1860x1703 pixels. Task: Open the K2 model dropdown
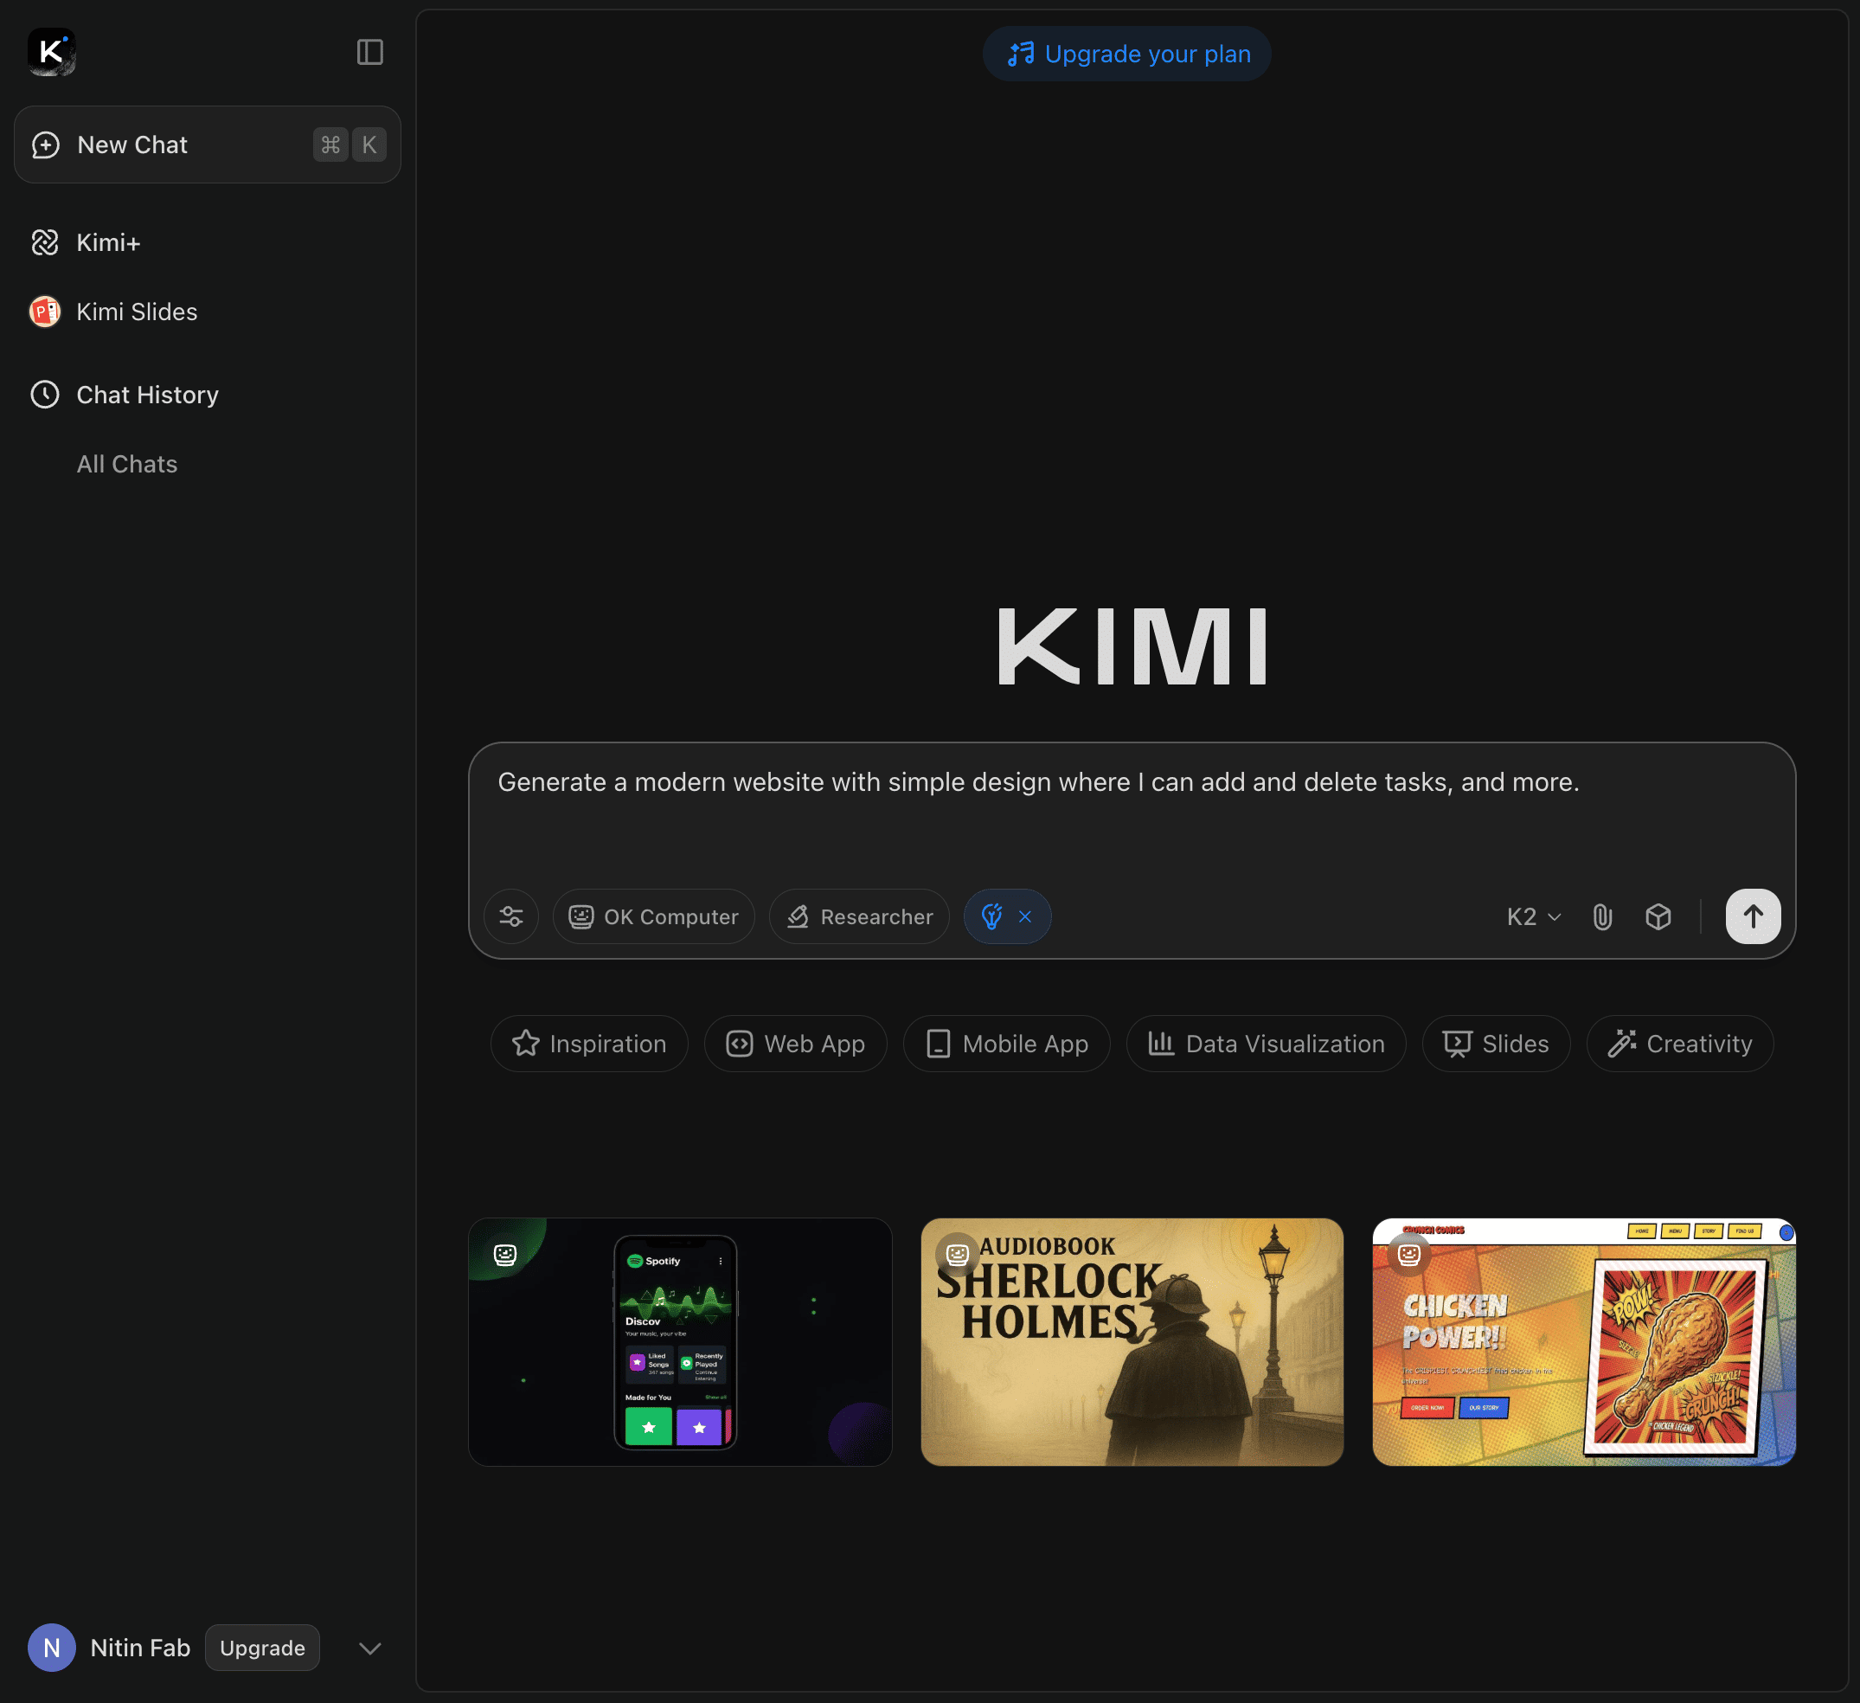pyautogui.click(x=1533, y=916)
